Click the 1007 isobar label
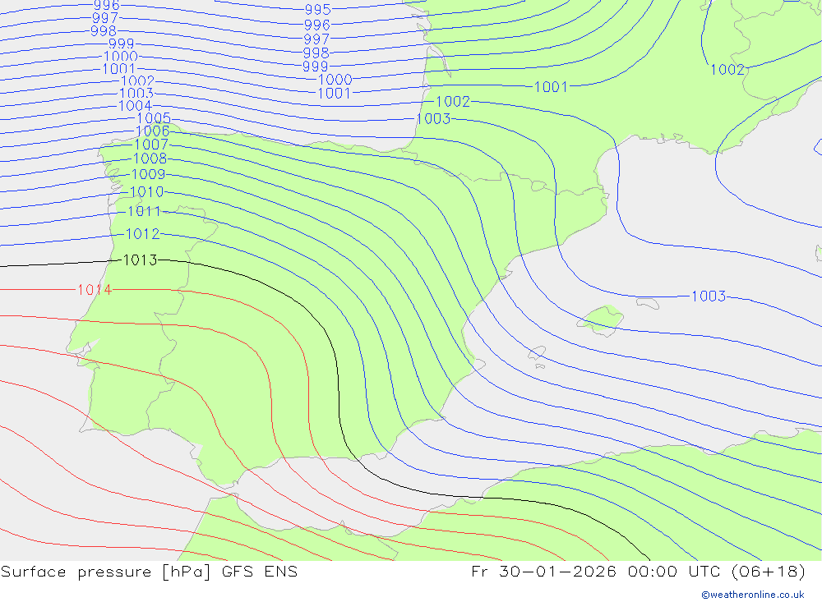The width and height of the screenshot is (822, 602). pos(151,144)
